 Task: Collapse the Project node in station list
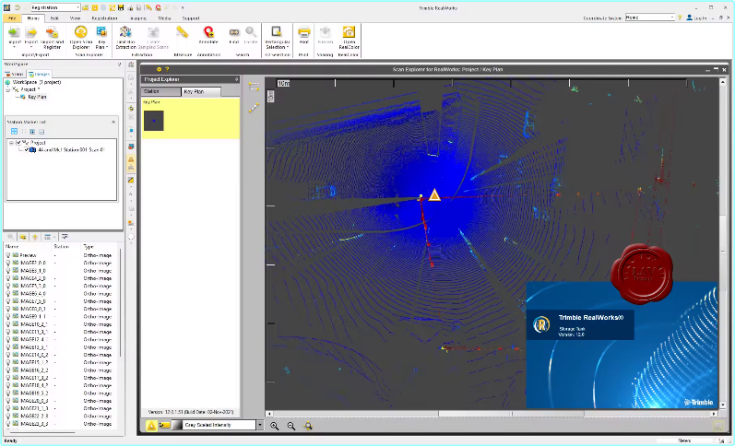click(x=11, y=143)
